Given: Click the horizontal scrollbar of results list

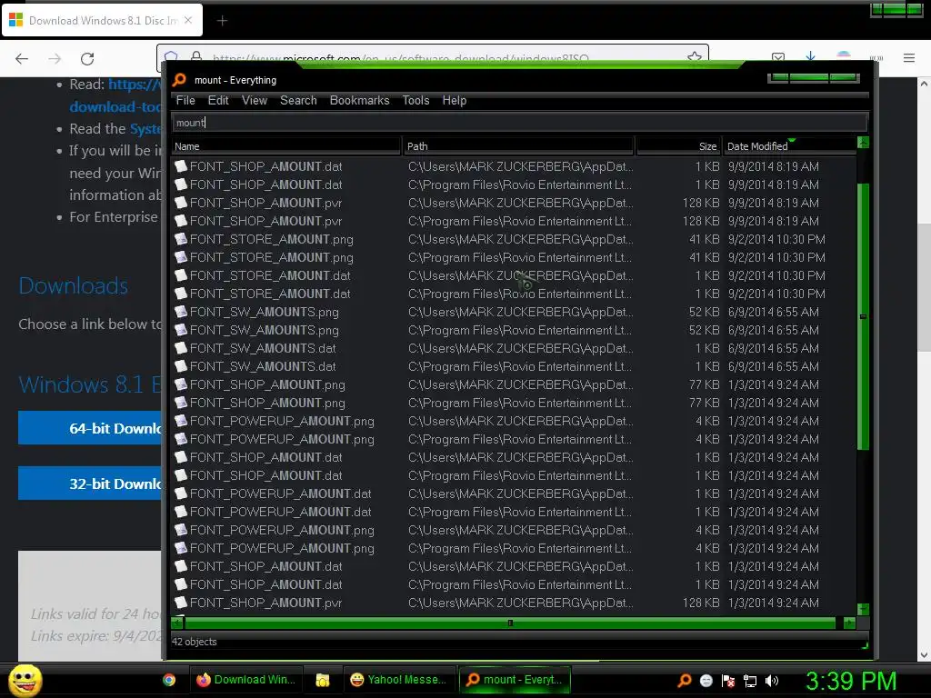Looking at the screenshot, I should (x=510, y=623).
